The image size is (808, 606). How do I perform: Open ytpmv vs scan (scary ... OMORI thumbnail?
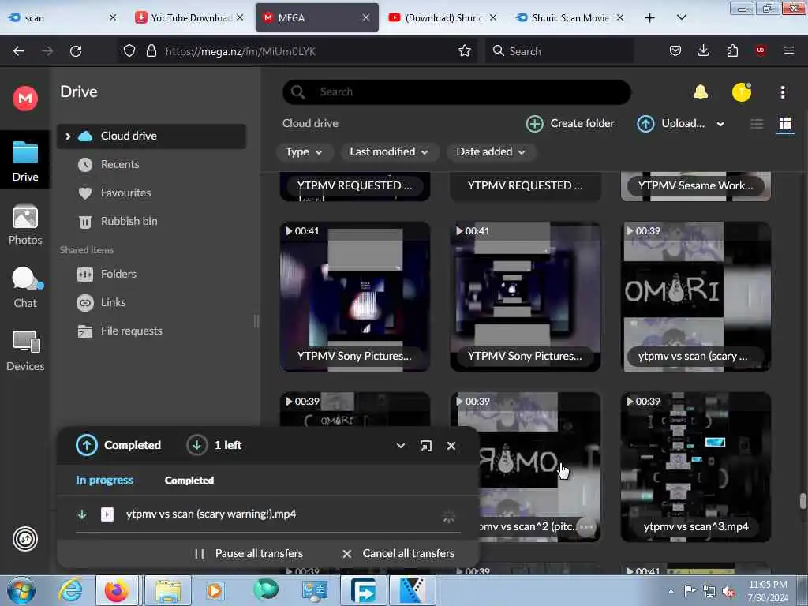coord(696,297)
